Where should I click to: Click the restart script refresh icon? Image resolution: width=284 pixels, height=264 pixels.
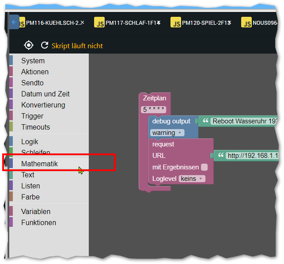44,45
